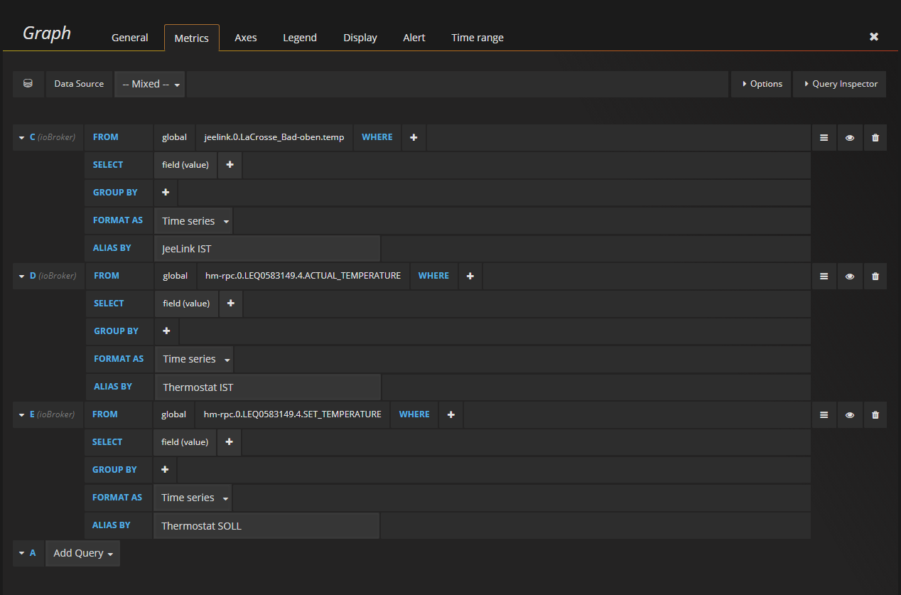
Task: Open the Alert tab
Action: [x=414, y=38]
